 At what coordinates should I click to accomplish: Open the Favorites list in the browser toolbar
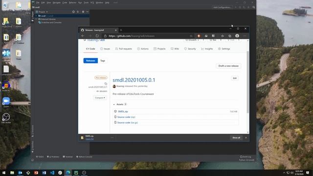click(x=223, y=36)
